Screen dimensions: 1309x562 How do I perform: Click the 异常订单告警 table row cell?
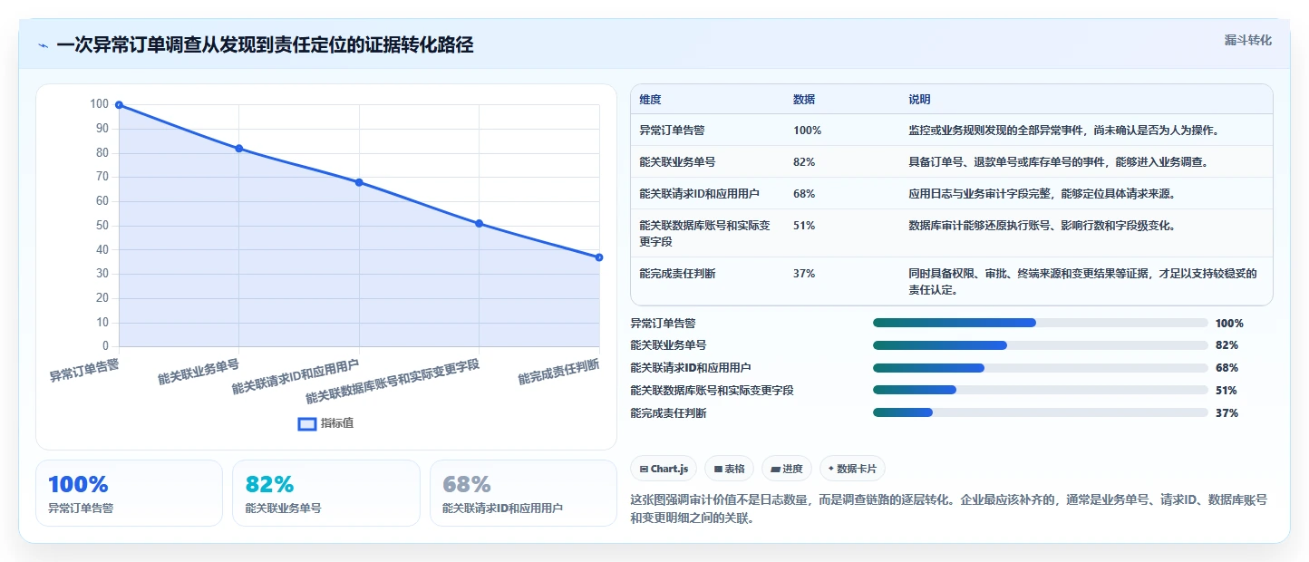tap(672, 130)
